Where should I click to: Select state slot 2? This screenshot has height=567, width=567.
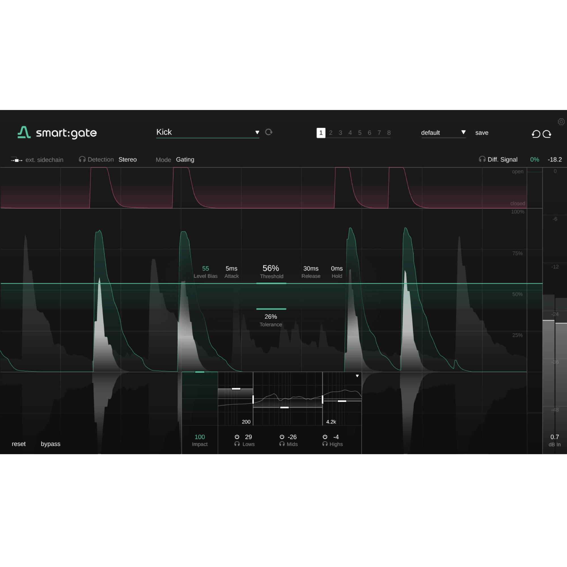point(331,133)
